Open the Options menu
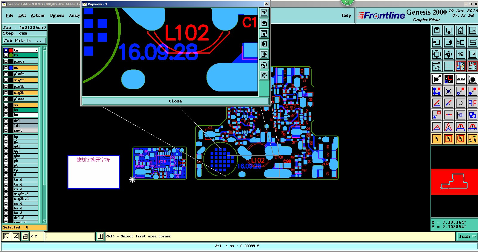 (57, 15)
